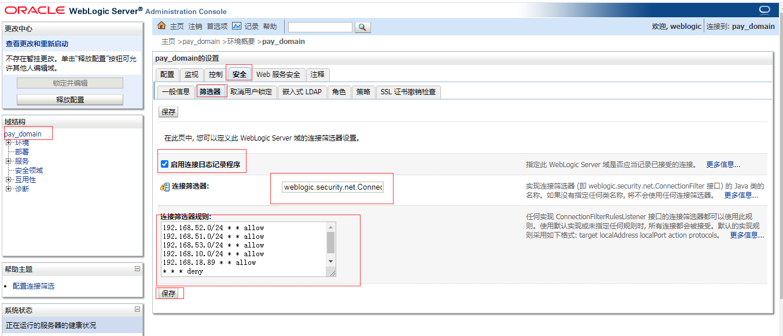Click the 释放配置 button
783x336 pixels.
coord(70,99)
